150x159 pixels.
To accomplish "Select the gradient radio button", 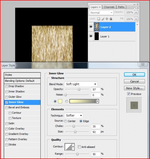I will [66, 101].
